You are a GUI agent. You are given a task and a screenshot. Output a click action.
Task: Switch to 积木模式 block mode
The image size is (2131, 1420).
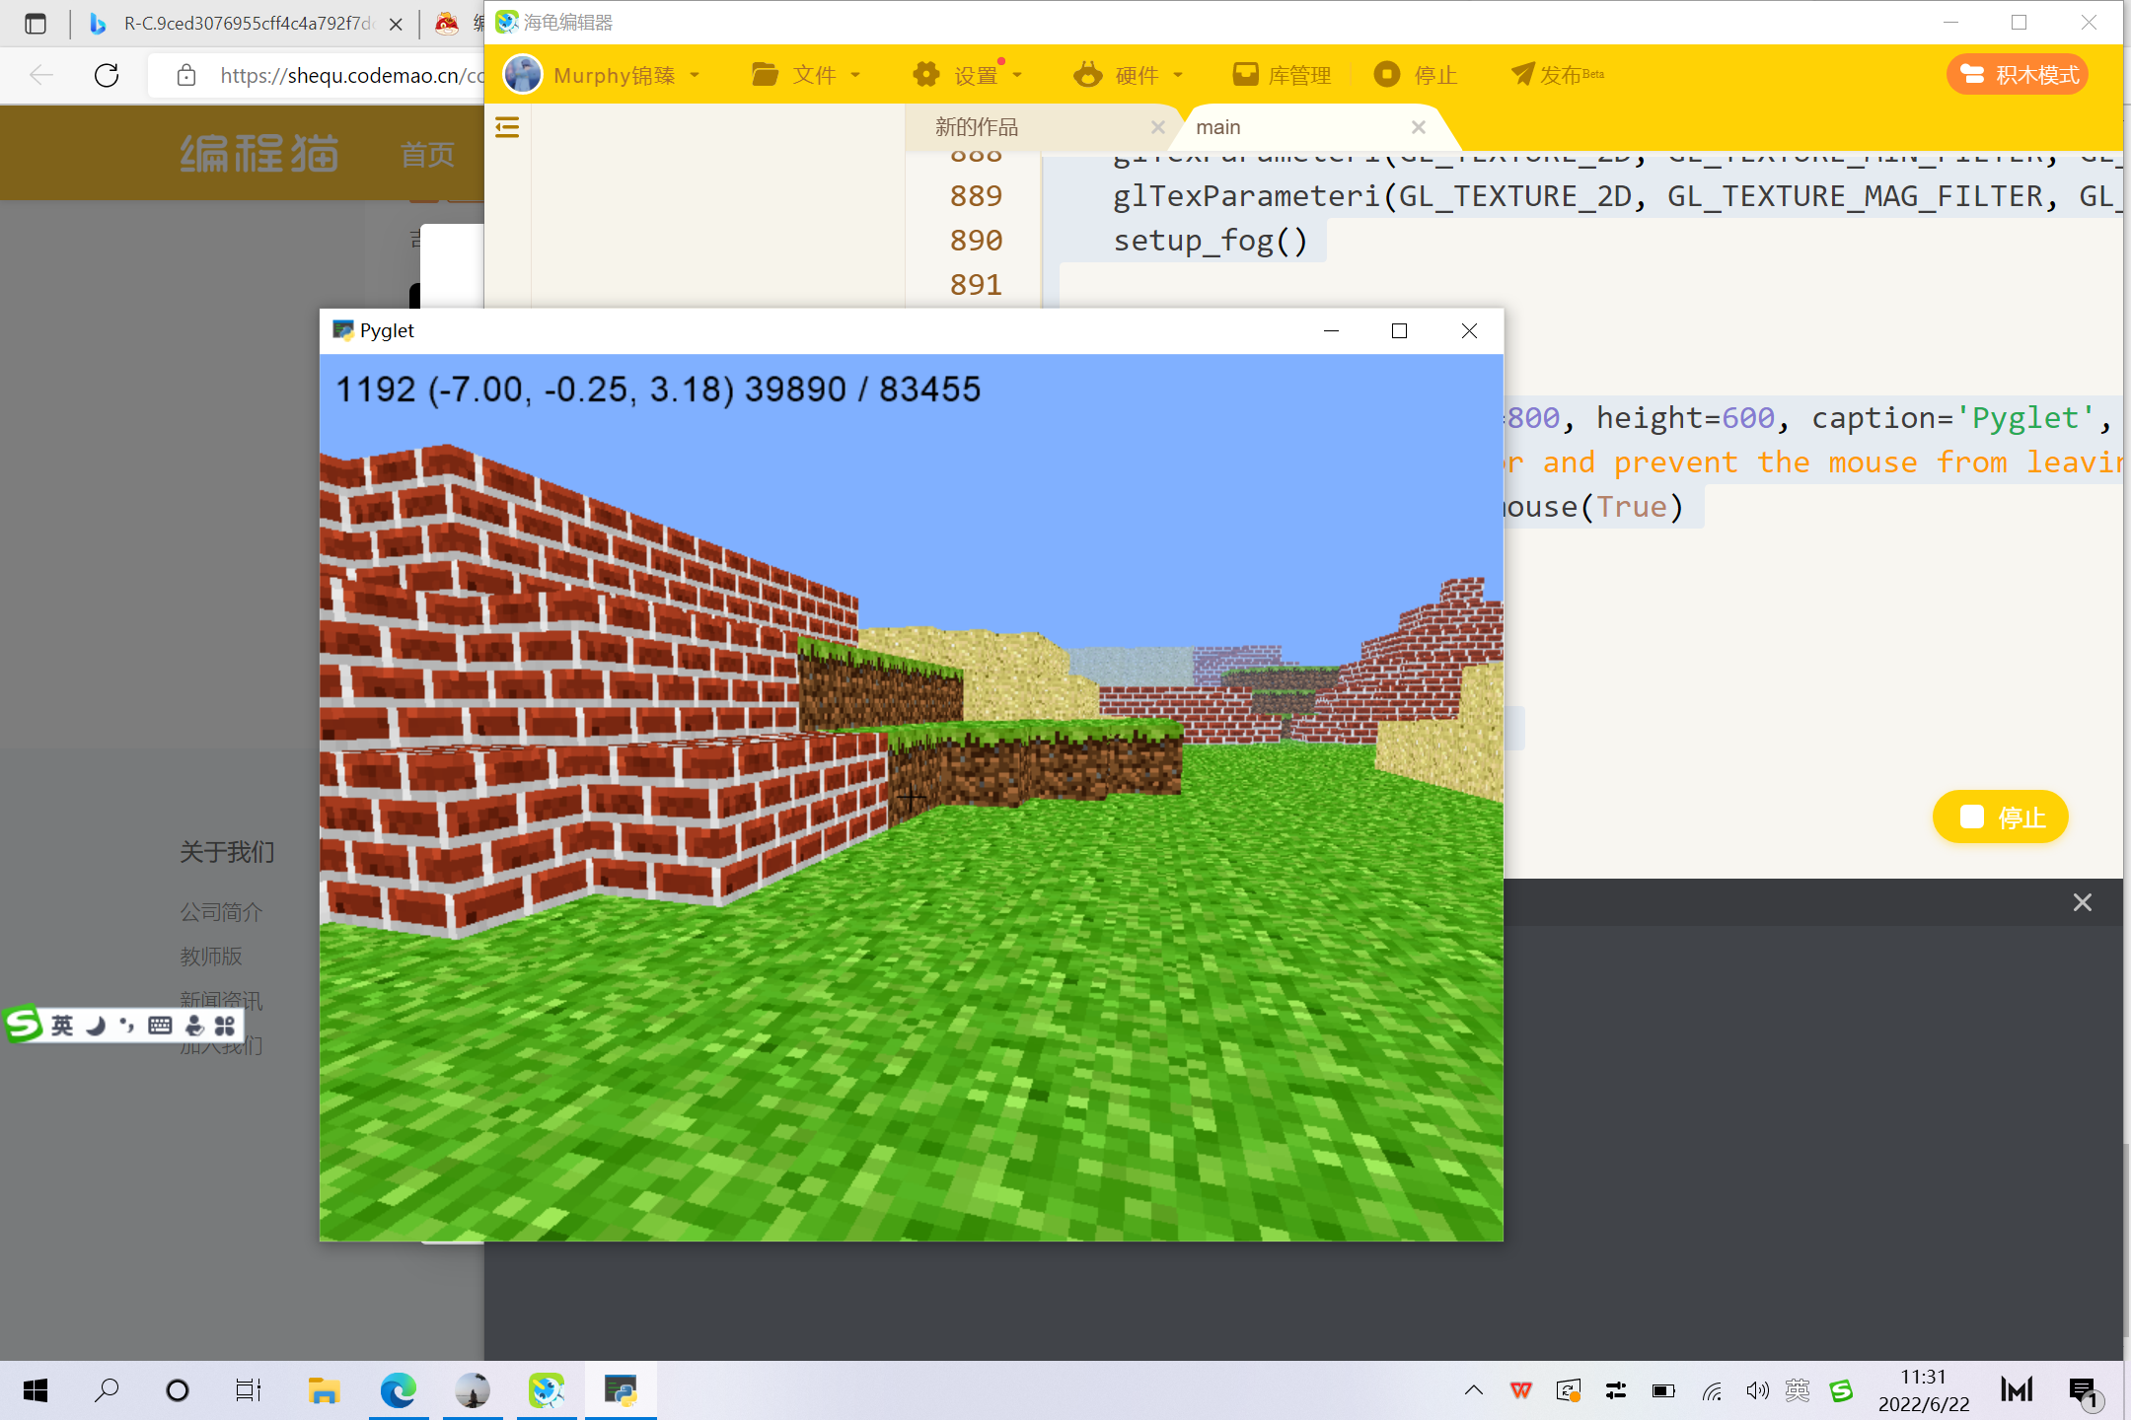point(2018,74)
